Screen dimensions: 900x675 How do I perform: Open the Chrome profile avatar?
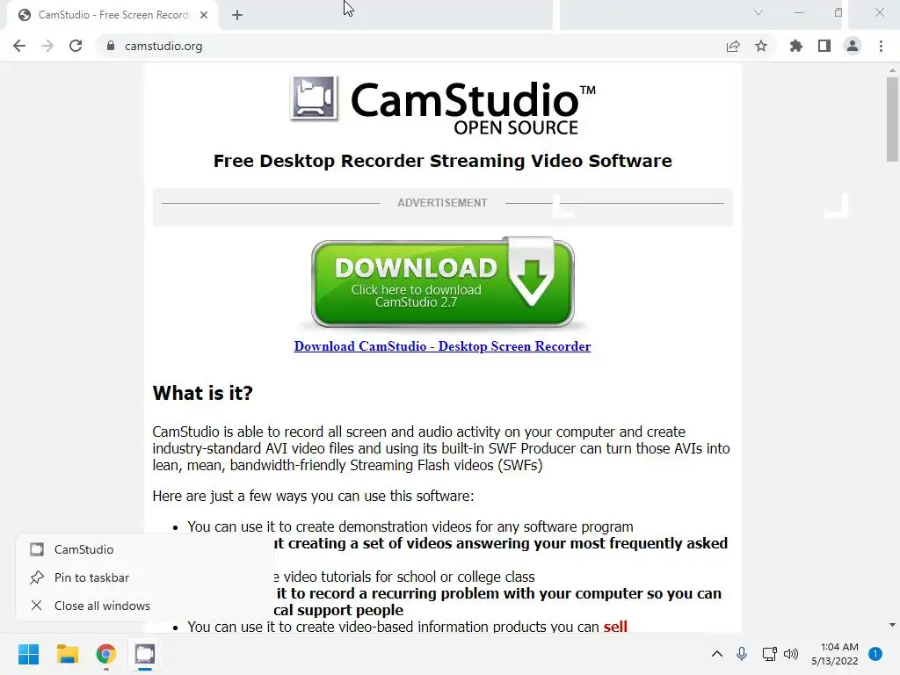click(853, 46)
